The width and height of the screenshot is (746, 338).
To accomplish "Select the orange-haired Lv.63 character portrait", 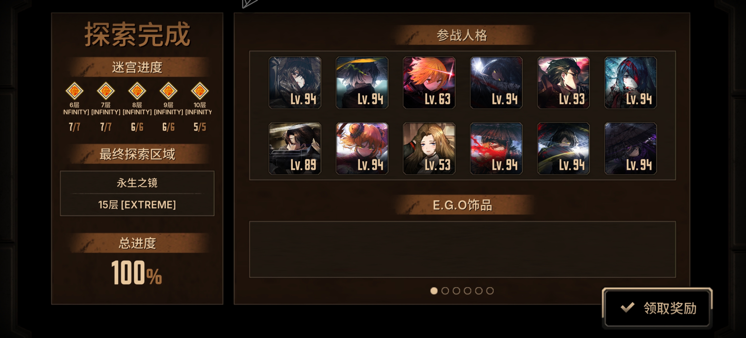I will (429, 83).
